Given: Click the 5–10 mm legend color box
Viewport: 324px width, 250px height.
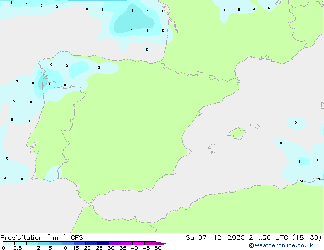Looking at the screenshot, I should point(56,243).
